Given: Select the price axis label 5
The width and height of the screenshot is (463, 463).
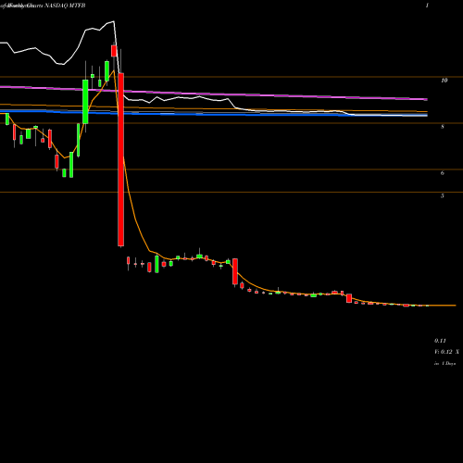Looking at the screenshot, I should 443,195.
